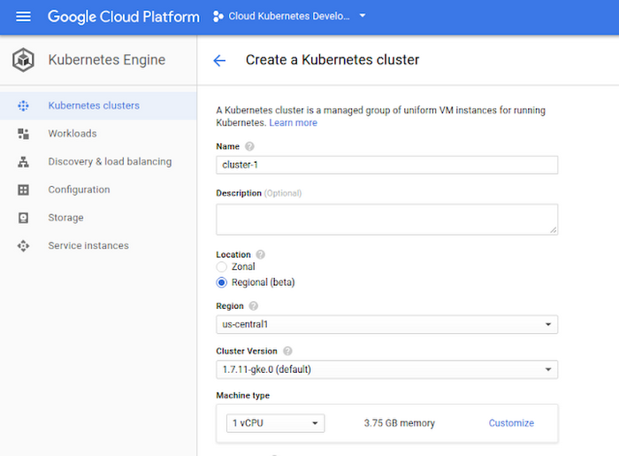Open Workloads in sidebar
Viewport: 619px width, 456px height.
(x=73, y=134)
